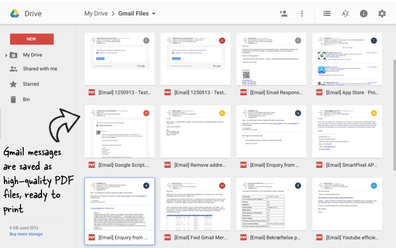Click PDF icon of Remove addre file
Viewport: 396px width, 248px height.
tap(168, 165)
